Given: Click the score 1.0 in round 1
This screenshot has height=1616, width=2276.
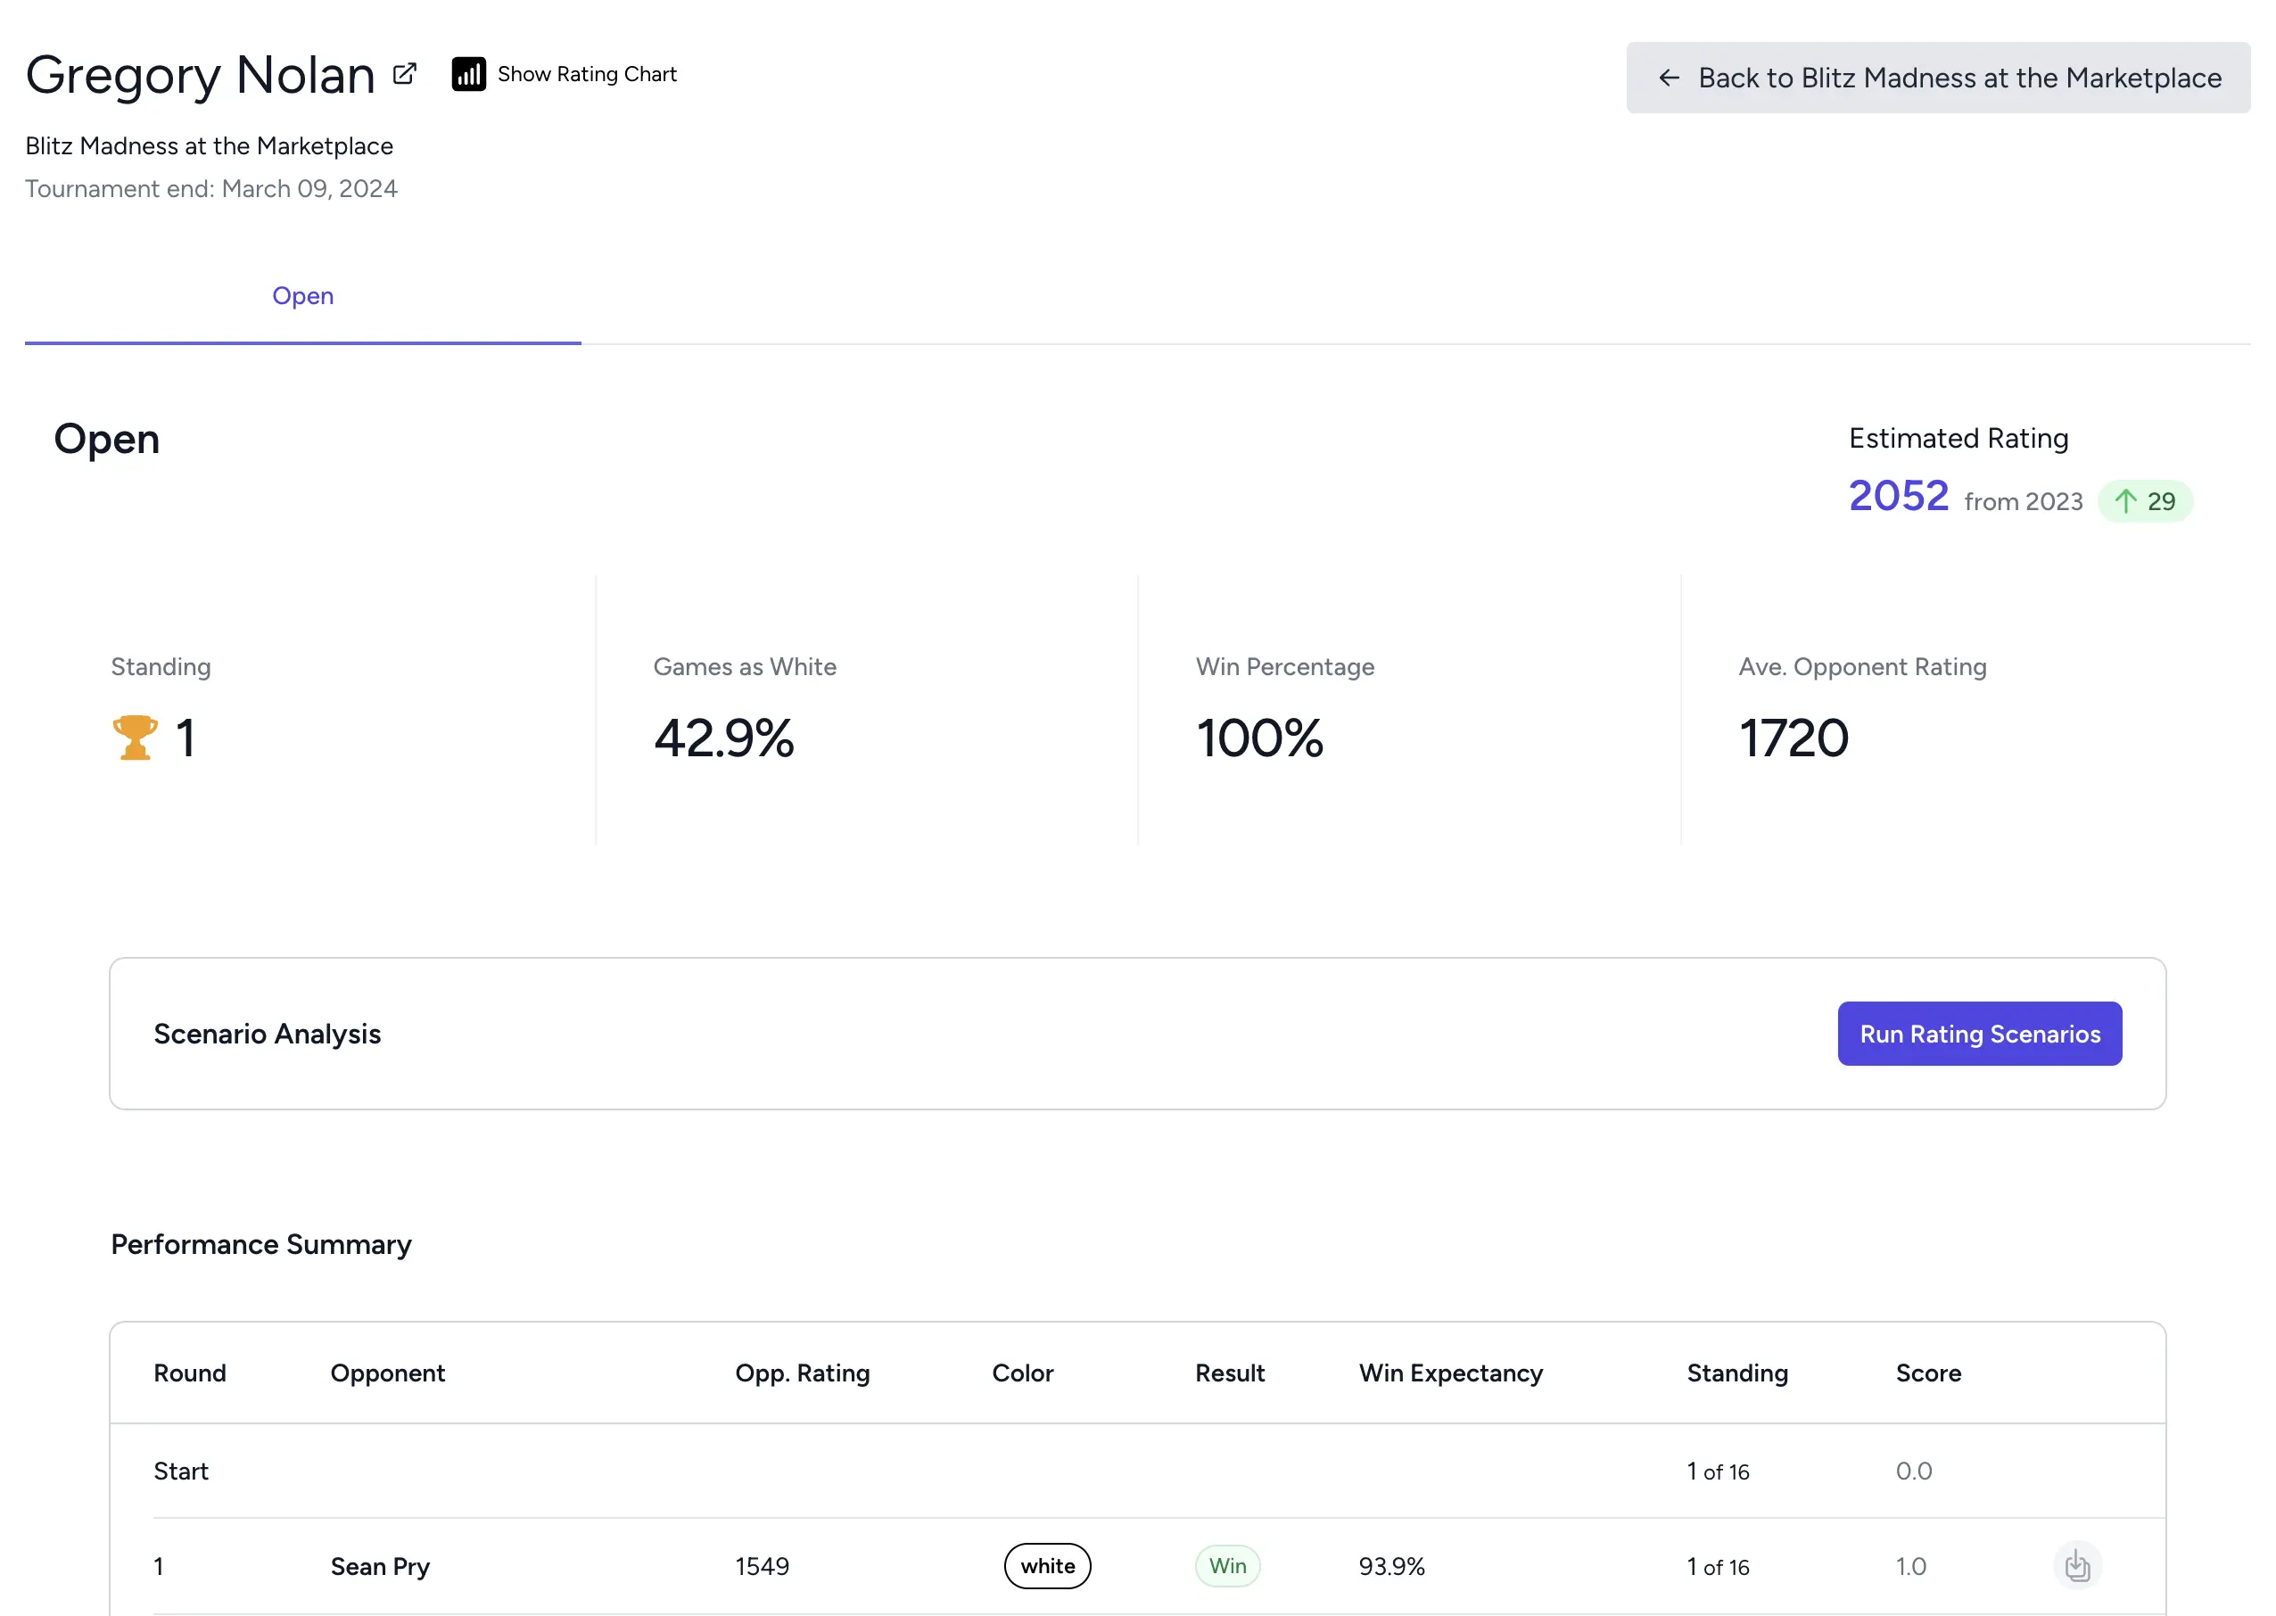Looking at the screenshot, I should [1909, 1567].
